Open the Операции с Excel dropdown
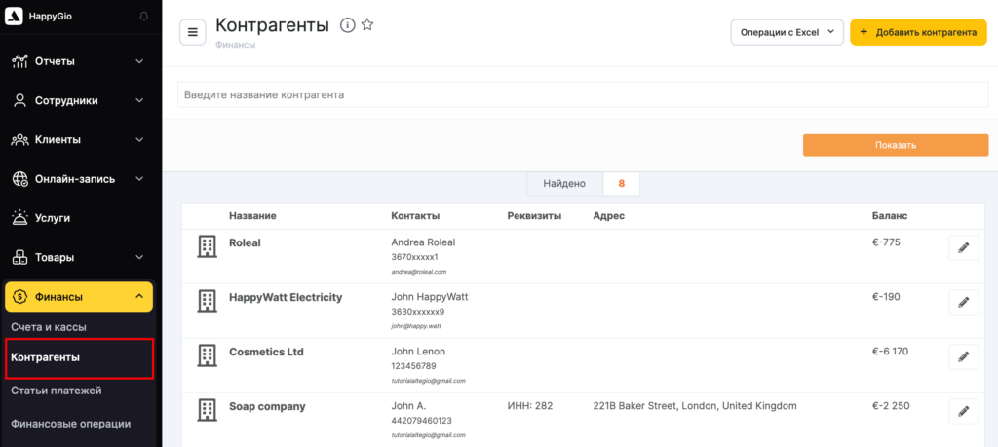Screen dimensions: 998x447 [x=786, y=32]
